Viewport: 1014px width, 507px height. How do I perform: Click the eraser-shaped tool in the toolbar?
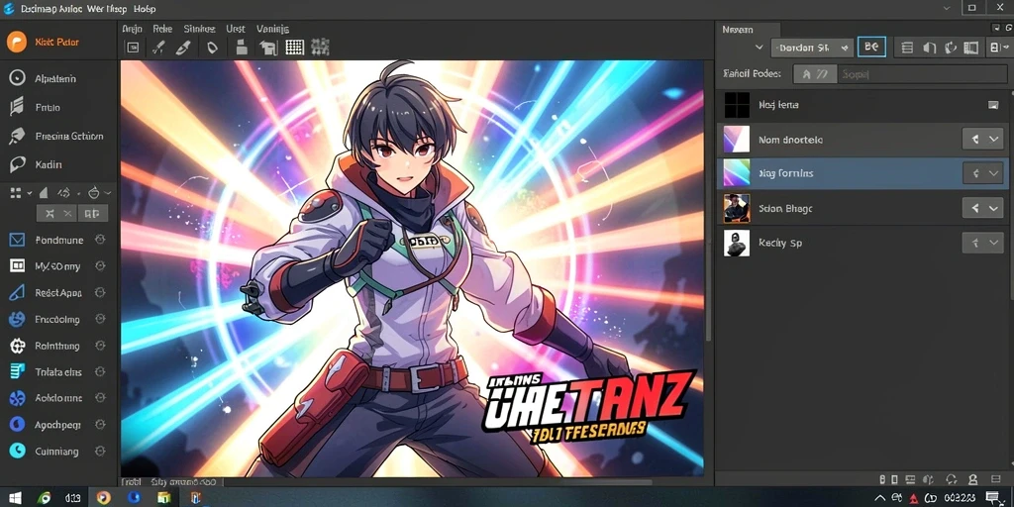click(x=183, y=48)
